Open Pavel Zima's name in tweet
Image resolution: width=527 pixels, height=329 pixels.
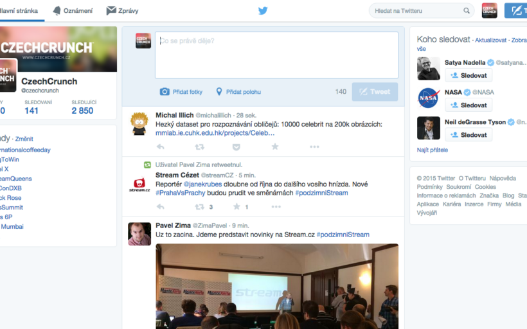tap(173, 226)
